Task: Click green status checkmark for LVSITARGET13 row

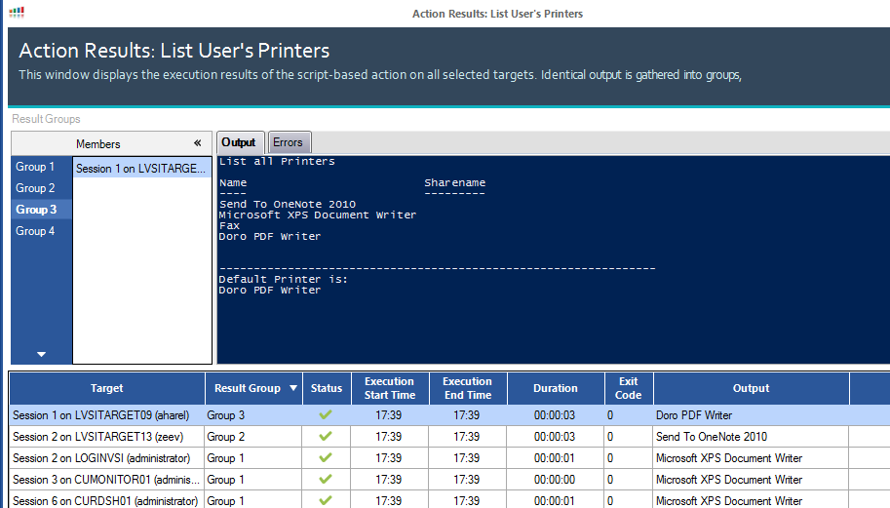Action: [326, 437]
